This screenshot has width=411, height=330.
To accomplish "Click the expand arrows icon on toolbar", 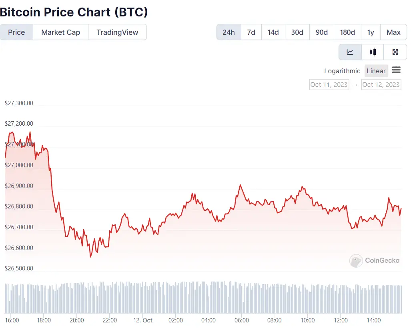I will tap(395, 52).
